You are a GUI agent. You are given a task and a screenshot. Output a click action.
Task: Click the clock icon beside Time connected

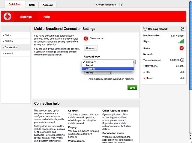click(x=182, y=60)
